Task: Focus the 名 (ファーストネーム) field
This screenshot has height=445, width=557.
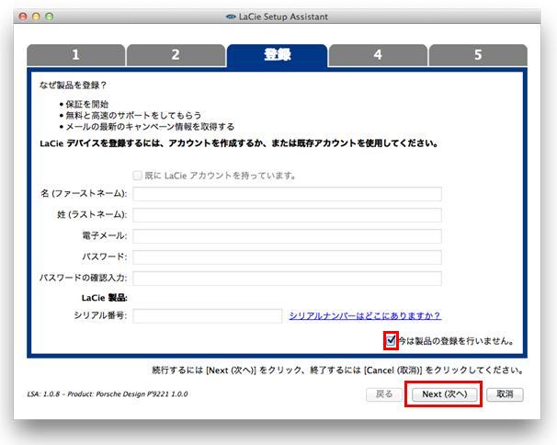Action: (x=287, y=194)
